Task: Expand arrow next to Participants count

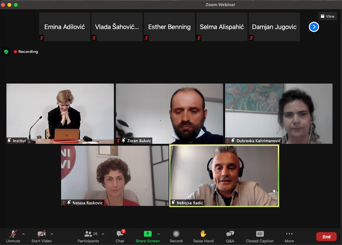Action: click(103, 234)
